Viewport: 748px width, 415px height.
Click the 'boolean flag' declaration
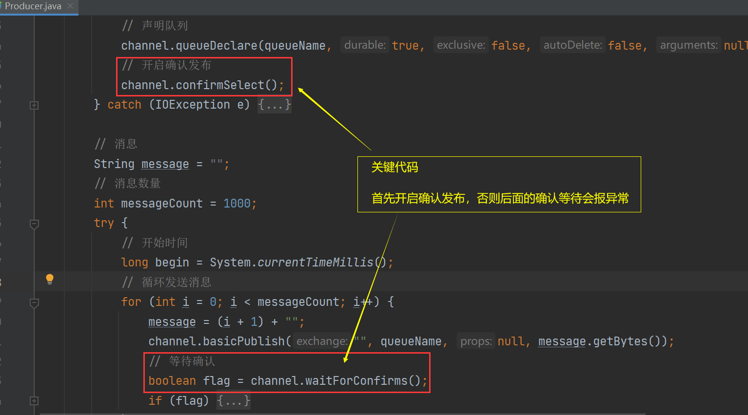[x=189, y=381]
